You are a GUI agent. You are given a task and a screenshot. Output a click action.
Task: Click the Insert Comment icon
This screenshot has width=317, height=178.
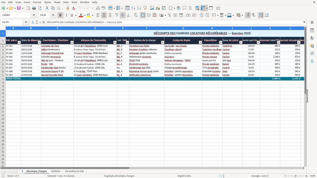click(184, 8)
